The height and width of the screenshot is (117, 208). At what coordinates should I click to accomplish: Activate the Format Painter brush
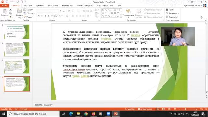[10, 17]
